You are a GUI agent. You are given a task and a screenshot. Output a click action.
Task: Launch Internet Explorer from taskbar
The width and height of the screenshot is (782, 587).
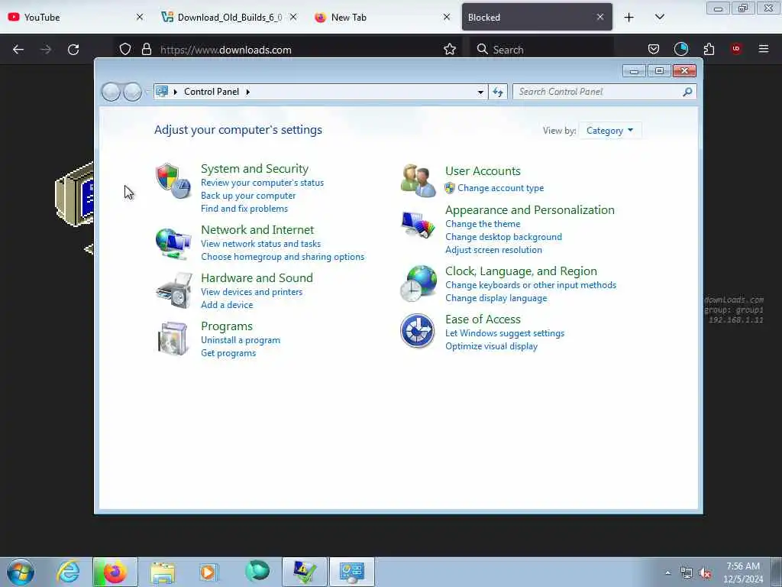pos(68,572)
